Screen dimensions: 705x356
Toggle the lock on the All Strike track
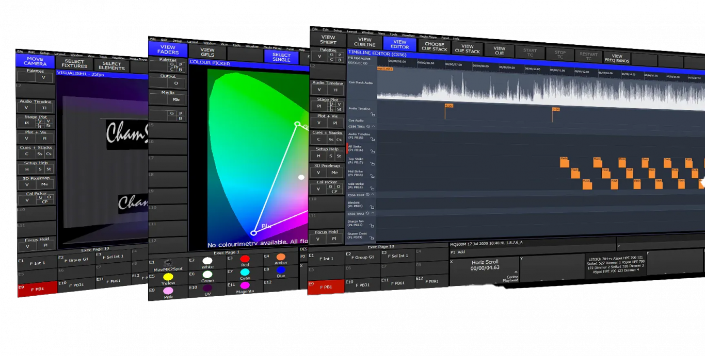(x=372, y=151)
